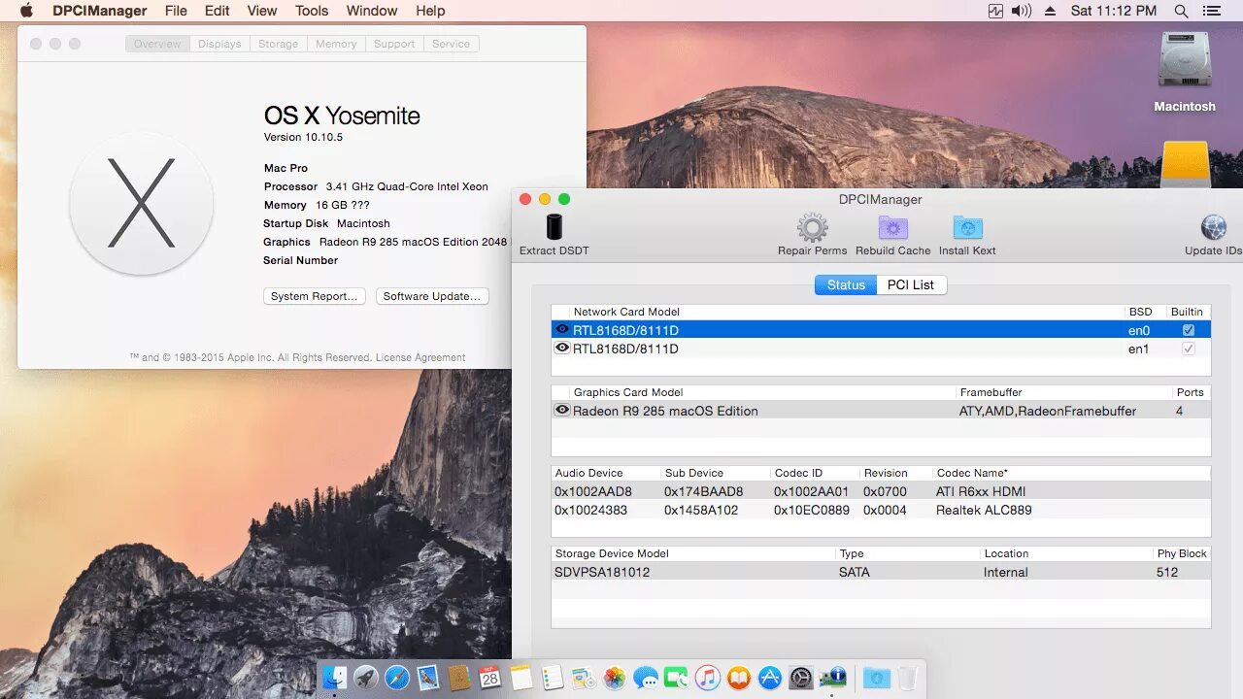1243x699 pixels.
Task: Click the System Report button
Action: (x=314, y=296)
